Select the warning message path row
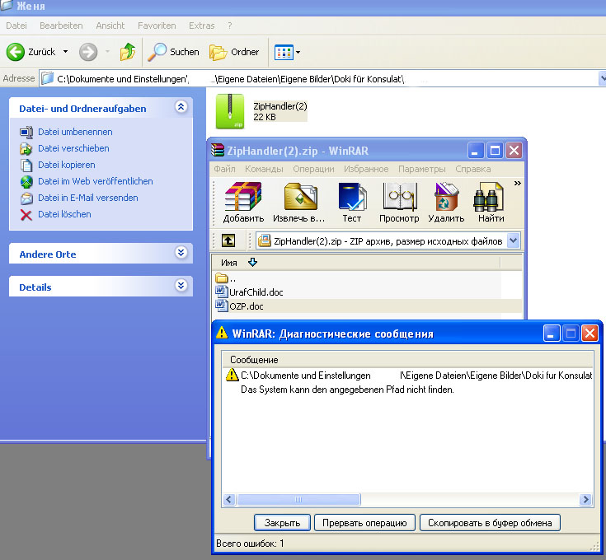Viewport: 606px width, 560px height. 408,376
